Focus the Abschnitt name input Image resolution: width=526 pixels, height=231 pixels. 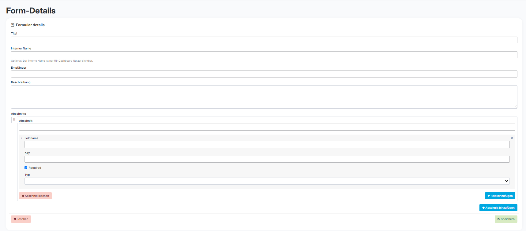pyautogui.click(x=267, y=127)
